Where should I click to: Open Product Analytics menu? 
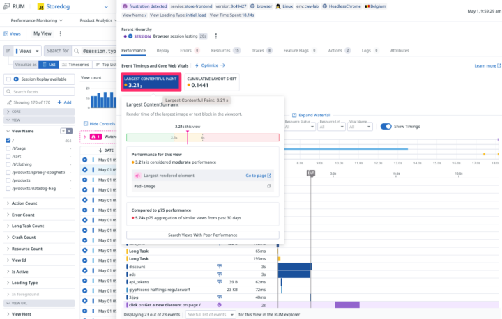point(98,20)
